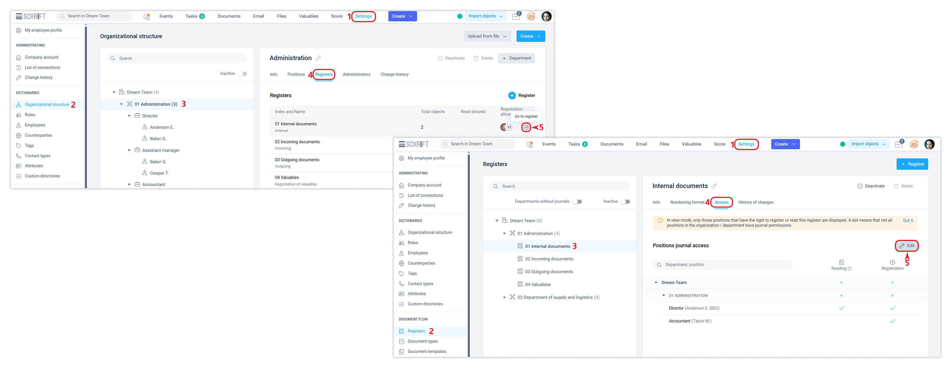Collapse the Director position node
The height and width of the screenshot is (368, 951).
129,116
